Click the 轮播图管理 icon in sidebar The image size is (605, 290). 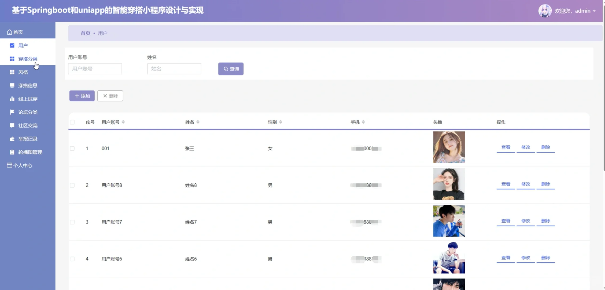pyautogui.click(x=12, y=152)
